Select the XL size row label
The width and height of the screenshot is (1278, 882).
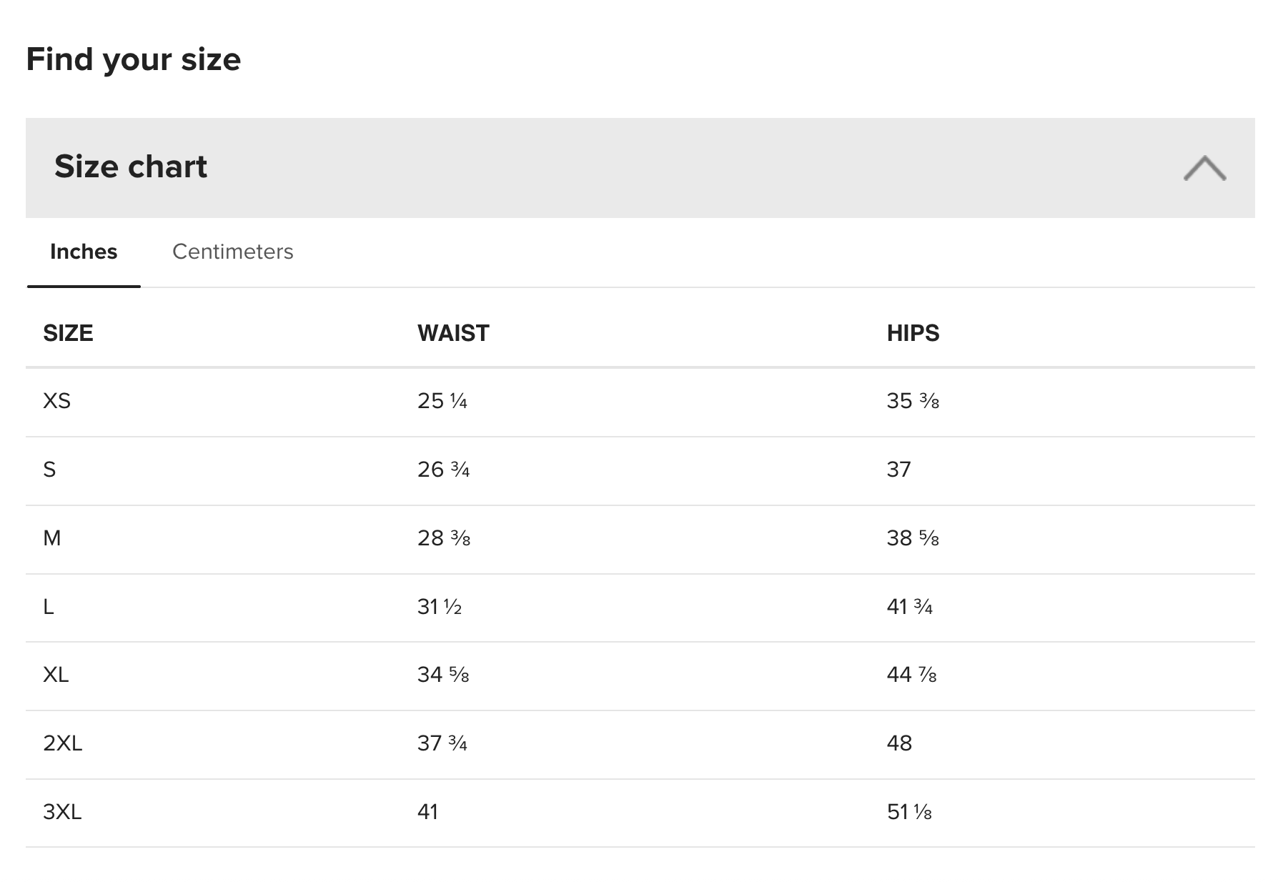pyautogui.click(x=56, y=675)
